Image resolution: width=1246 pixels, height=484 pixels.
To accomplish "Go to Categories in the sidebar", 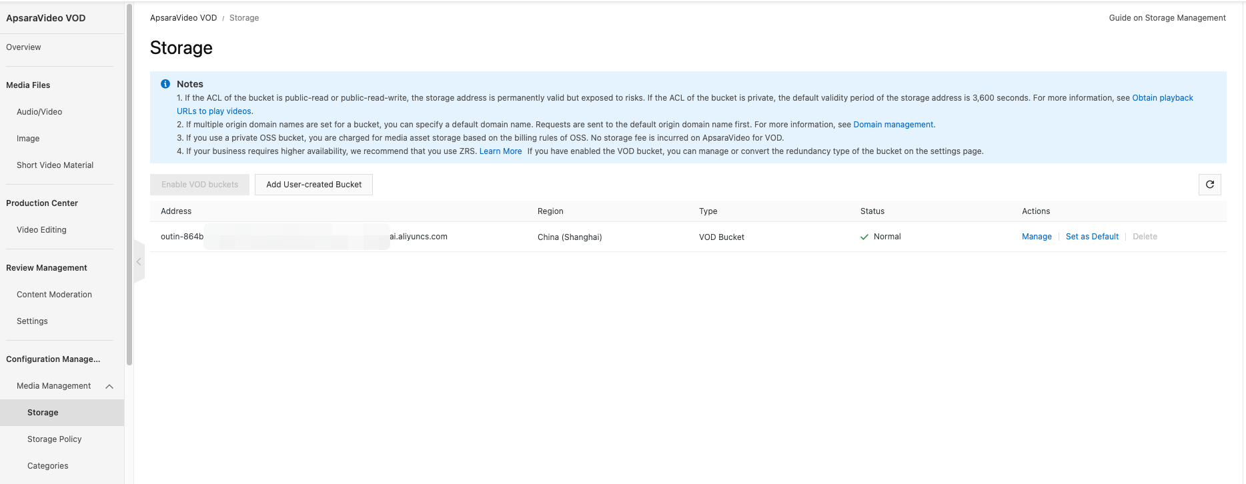I will point(47,466).
